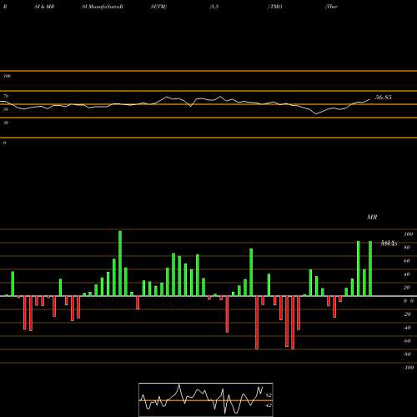
Task: Click the RSI axis label 100
Action: (x=8, y=76)
